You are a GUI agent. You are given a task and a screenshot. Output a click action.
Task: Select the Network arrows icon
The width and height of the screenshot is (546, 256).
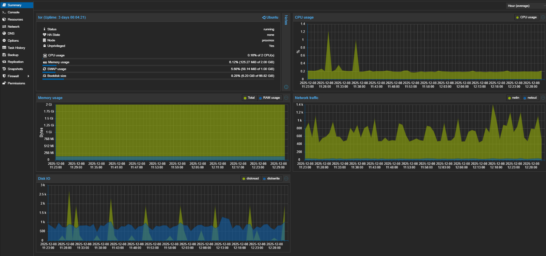[x=4, y=27]
